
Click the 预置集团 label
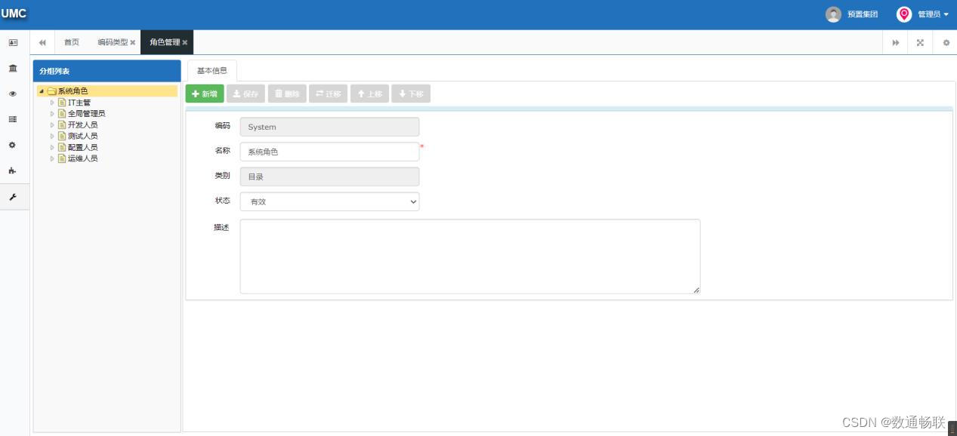point(863,14)
